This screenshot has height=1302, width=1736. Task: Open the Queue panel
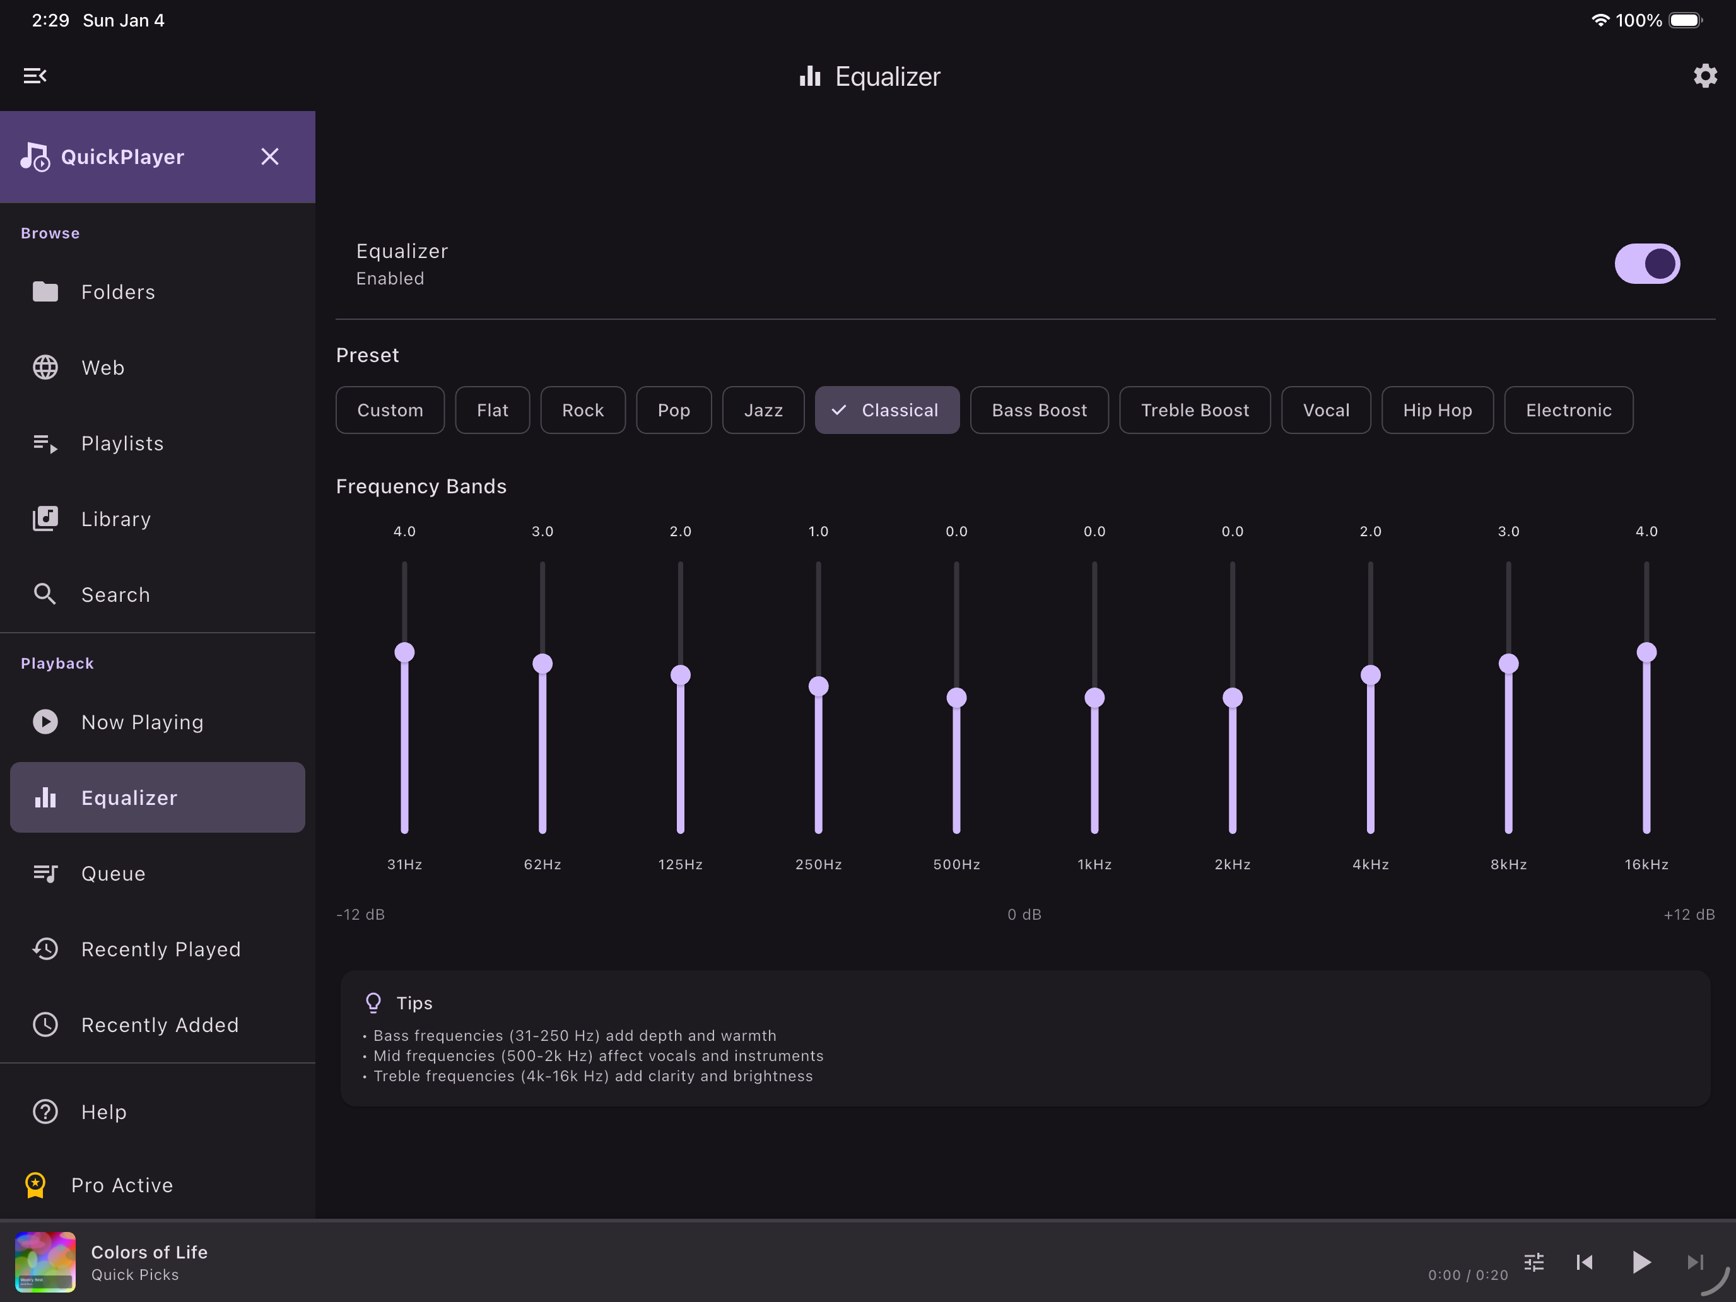point(112,872)
